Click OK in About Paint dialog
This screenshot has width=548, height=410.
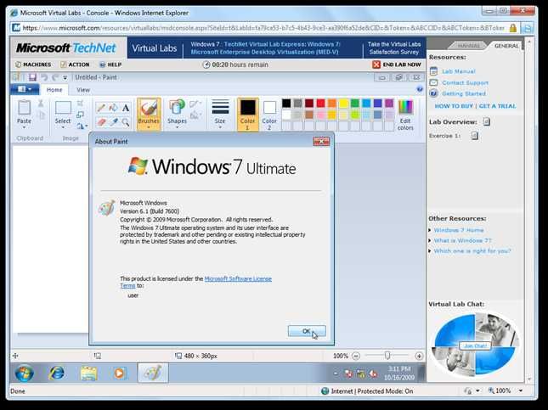(x=307, y=331)
